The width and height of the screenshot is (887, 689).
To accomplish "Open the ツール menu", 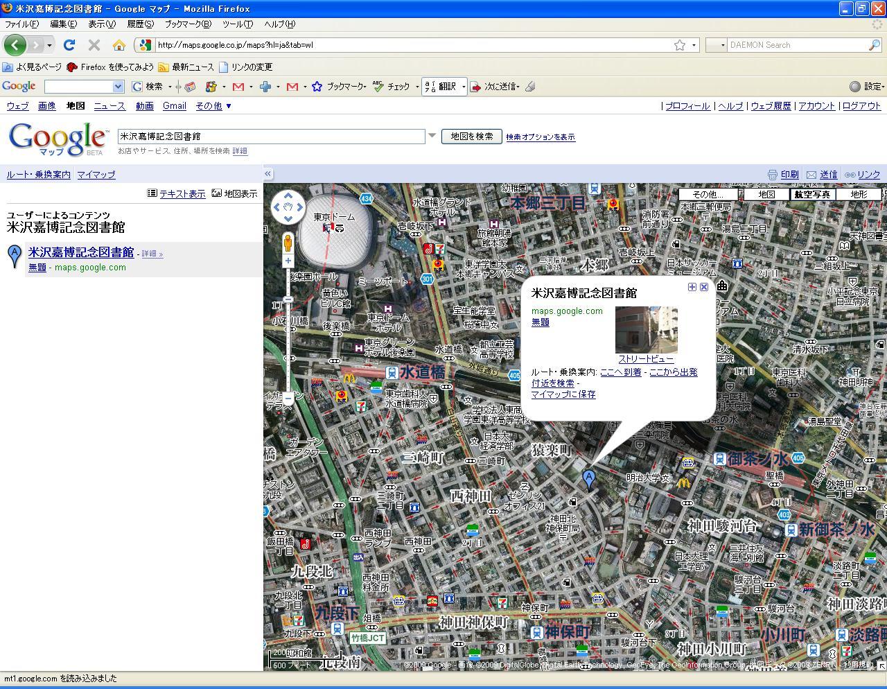I will pos(237,24).
